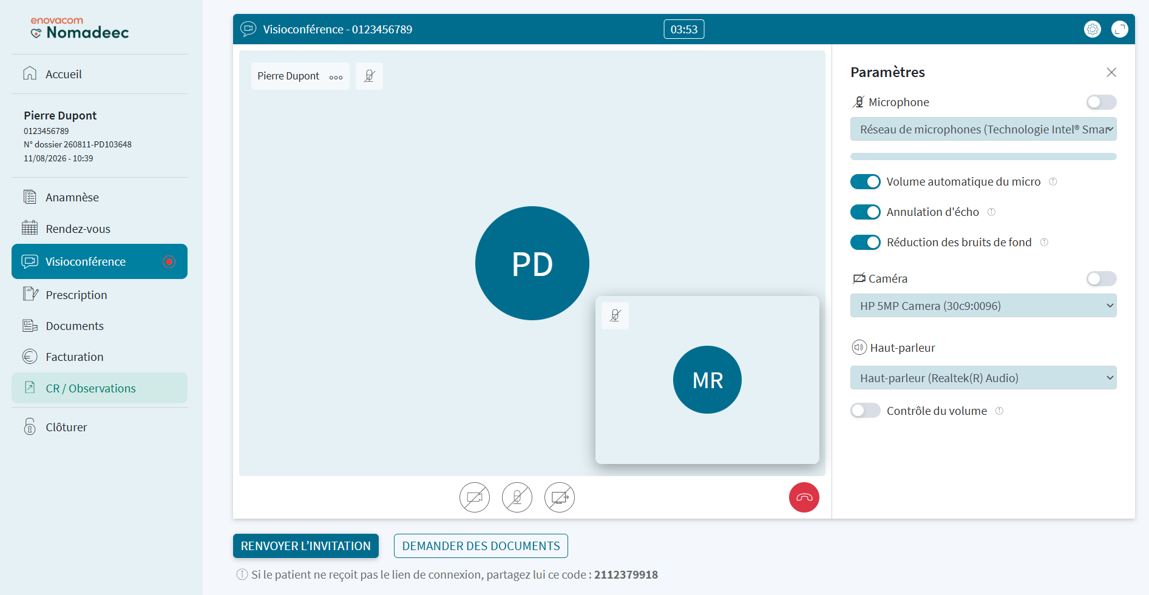Viewport: 1149px width, 595px height.
Task: Open Prescription section
Action: coord(100,295)
